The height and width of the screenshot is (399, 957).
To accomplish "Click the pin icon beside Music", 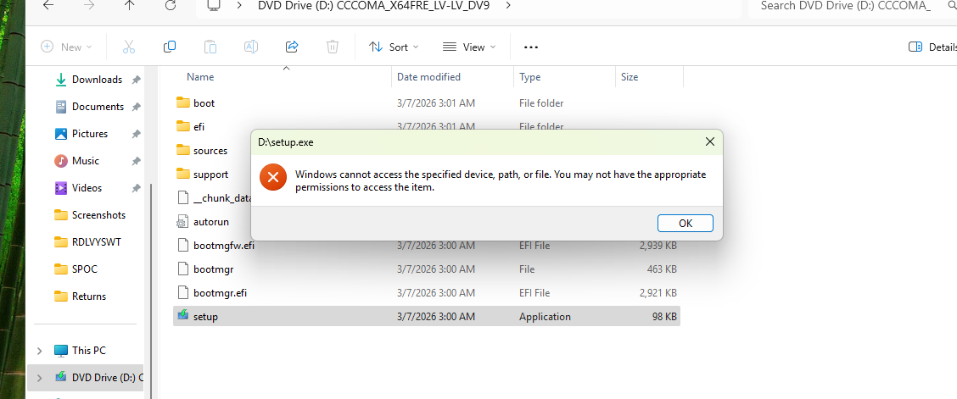I will coord(136,161).
